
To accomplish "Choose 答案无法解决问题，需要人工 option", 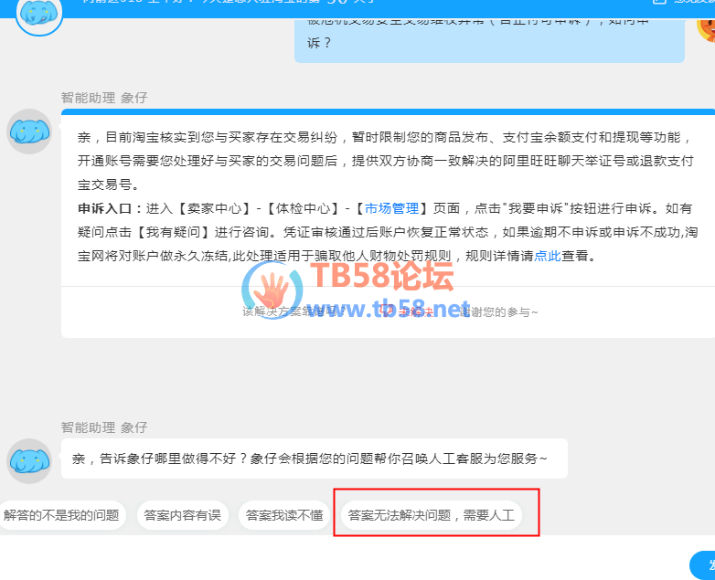I will tap(432, 515).
